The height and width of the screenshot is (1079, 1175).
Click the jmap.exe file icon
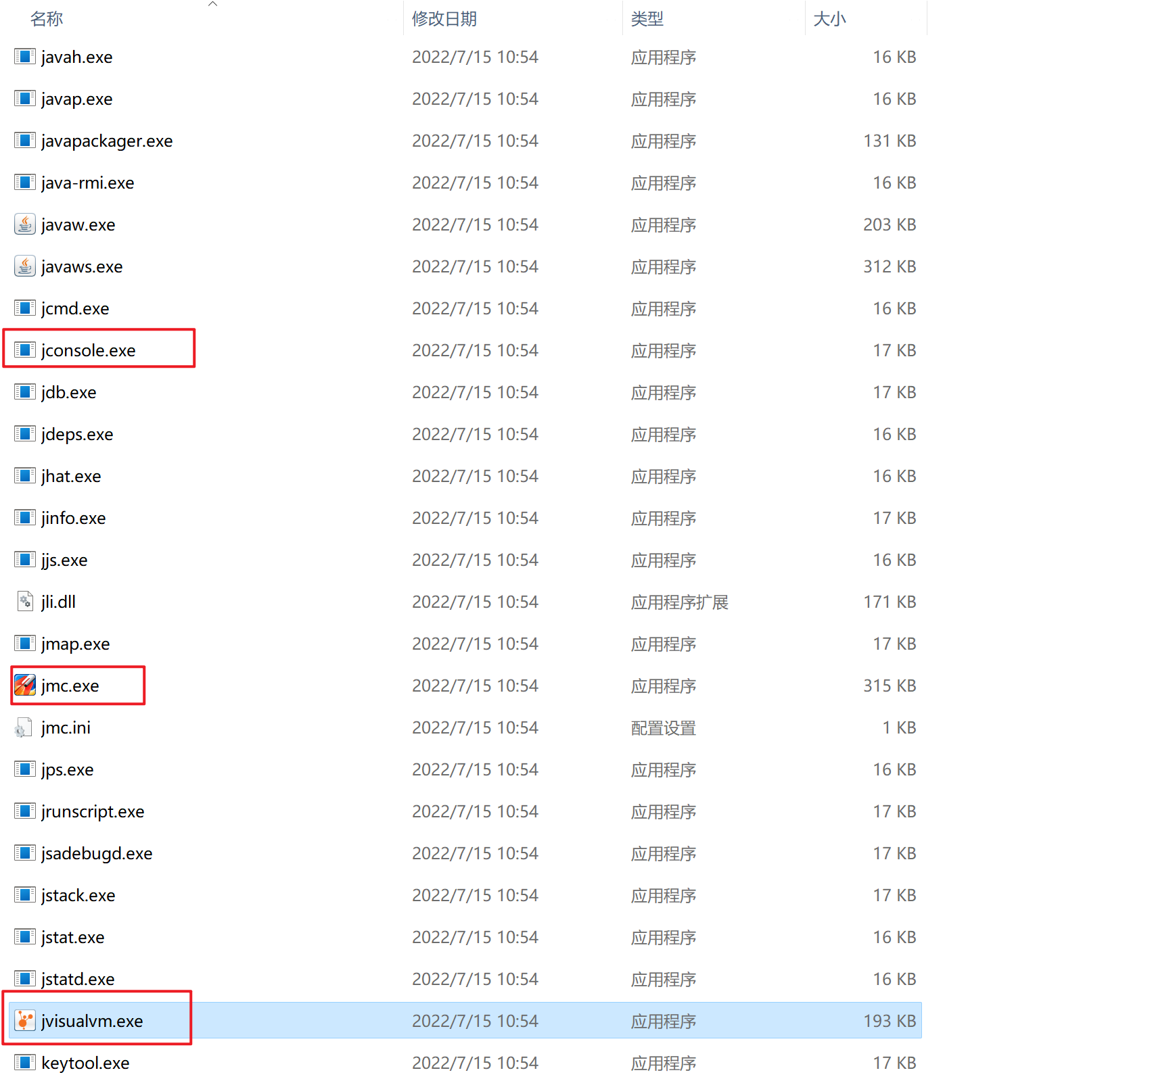25,644
